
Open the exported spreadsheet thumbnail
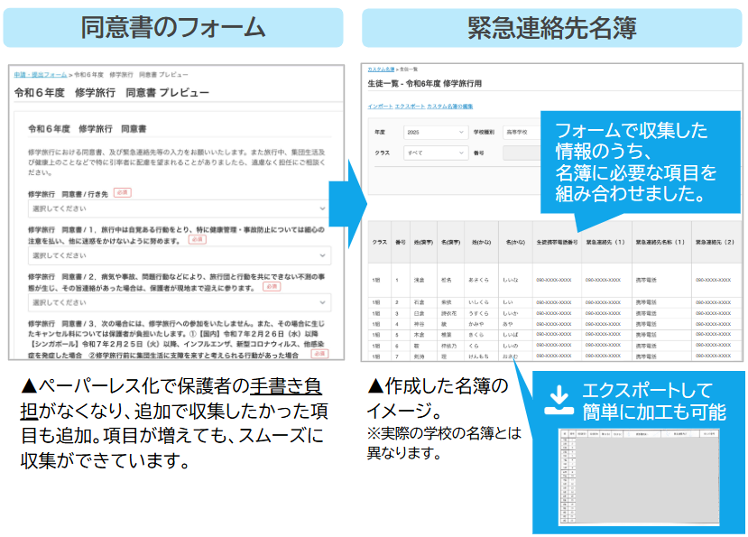[x=639, y=477]
